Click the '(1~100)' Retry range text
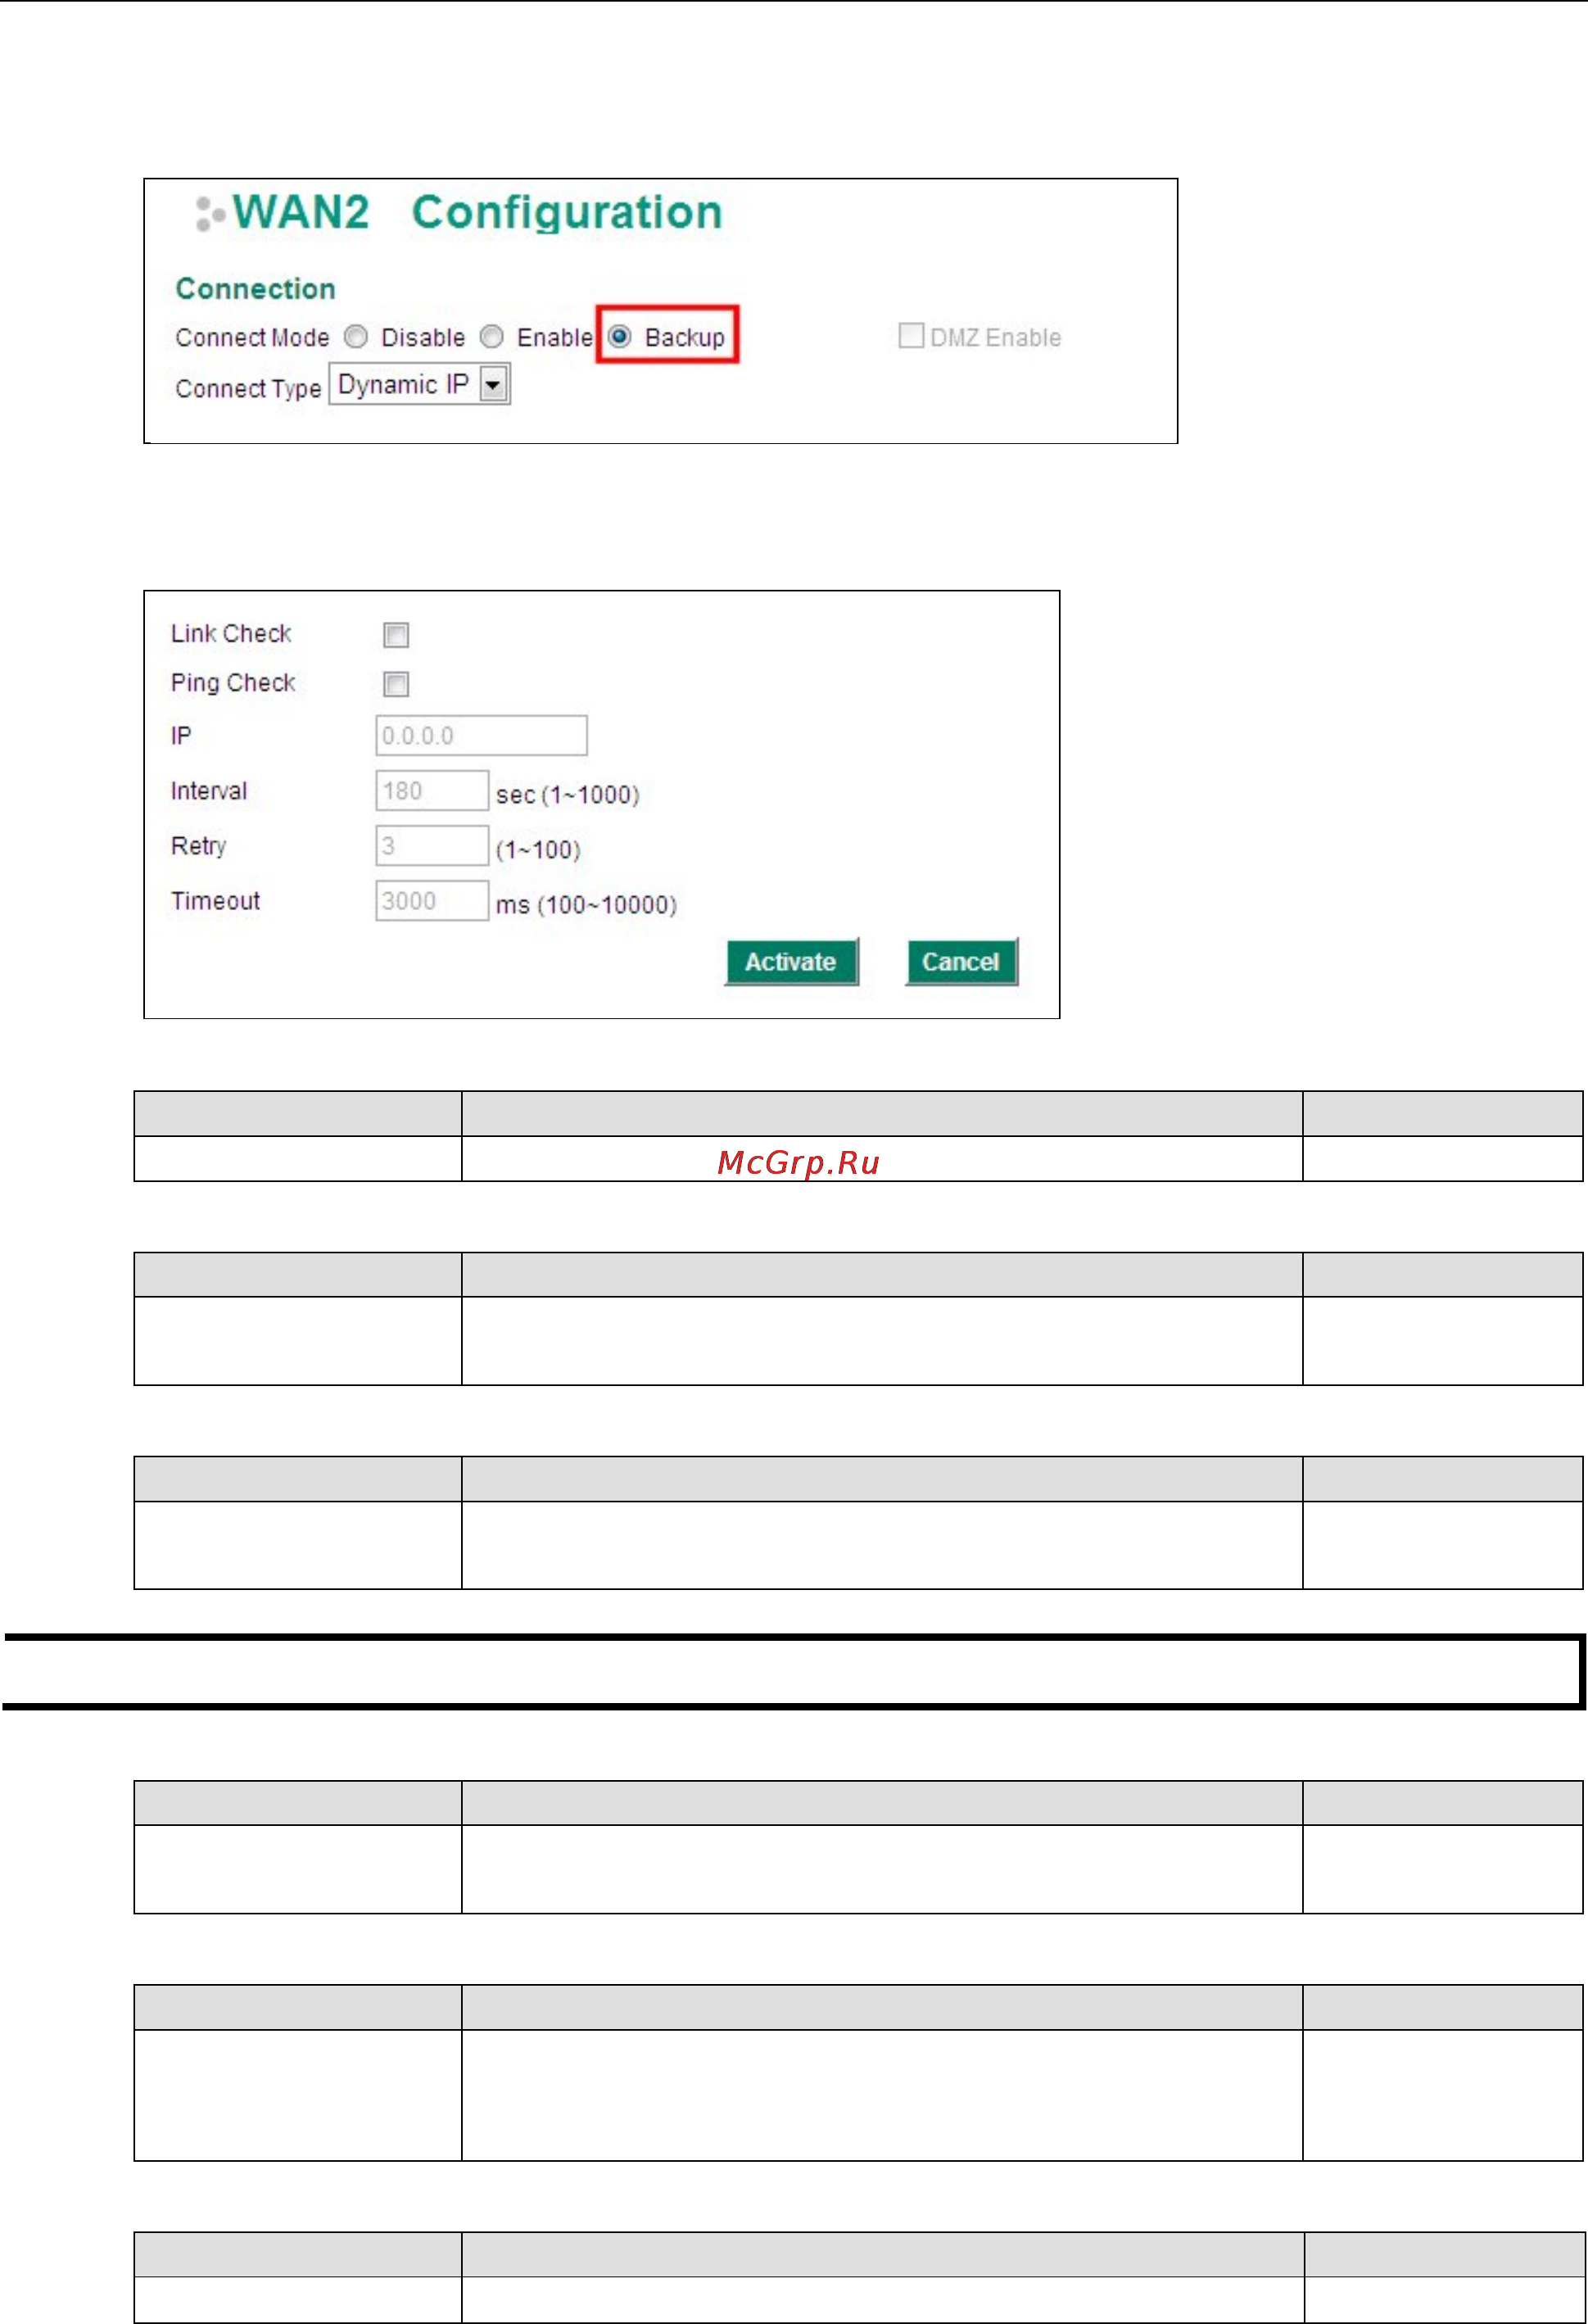The width and height of the screenshot is (1588, 2324). pyautogui.click(x=538, y=850)
